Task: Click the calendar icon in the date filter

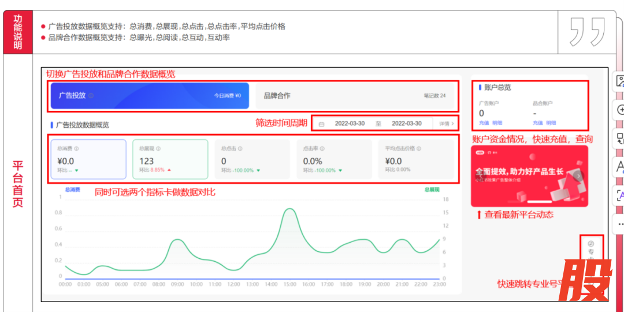Action: pos(321,124)
